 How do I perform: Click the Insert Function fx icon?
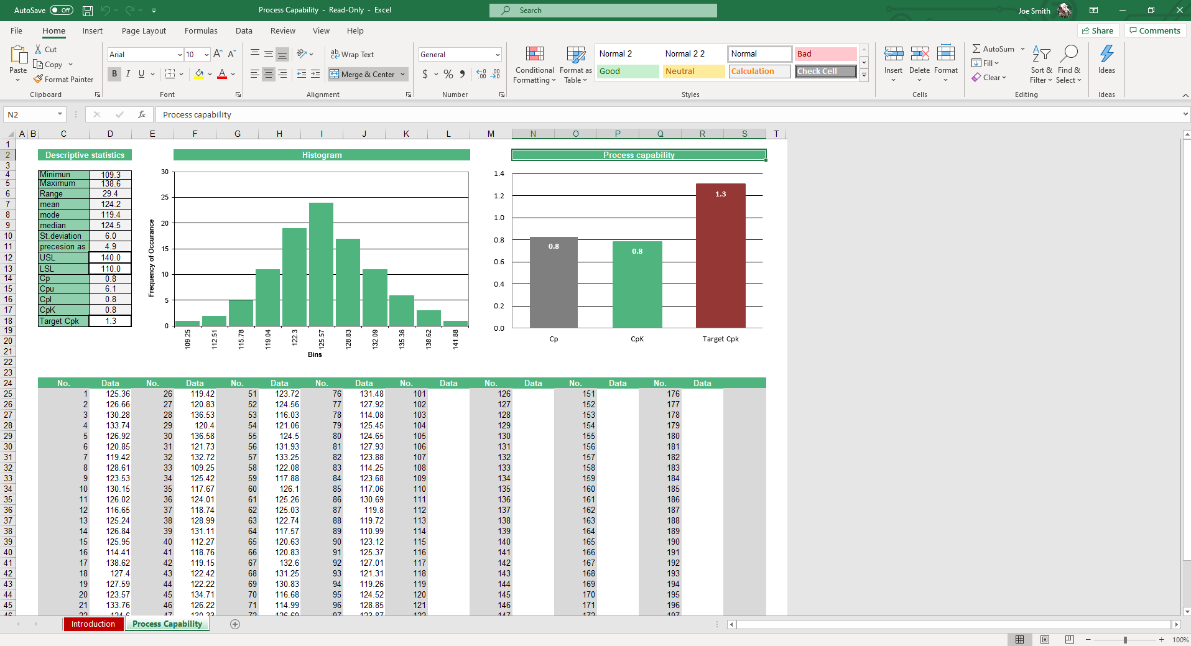(x=142, y=114)
